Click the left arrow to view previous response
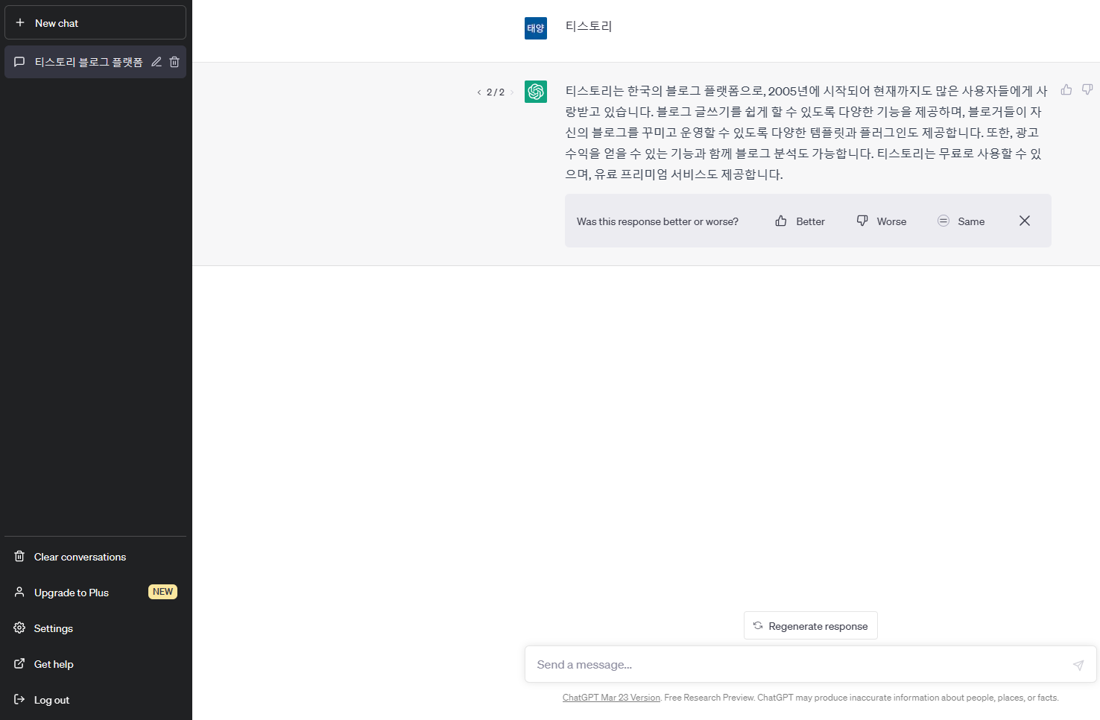This screenshot has height=720, width=1100. coord(478,92)
